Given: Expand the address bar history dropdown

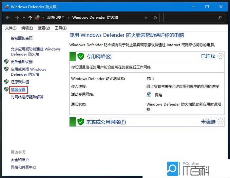Looking at the screenshot, I should pos(146,18).
